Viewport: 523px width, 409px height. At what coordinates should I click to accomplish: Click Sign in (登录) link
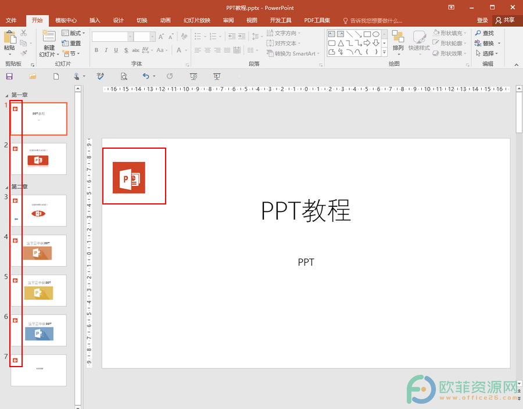pos(482,20)
